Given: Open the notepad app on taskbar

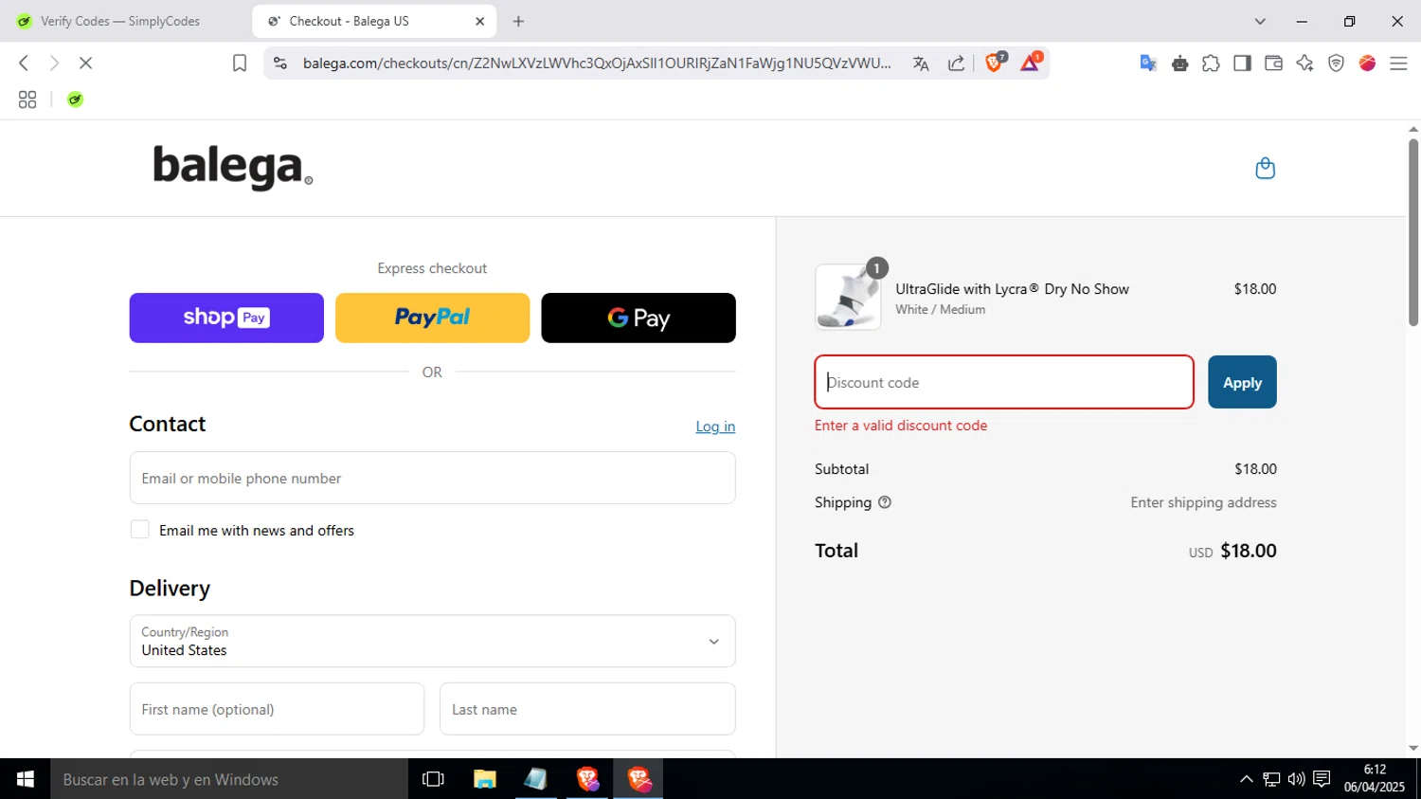Looking at the screenshot, I should coord(535,779).
